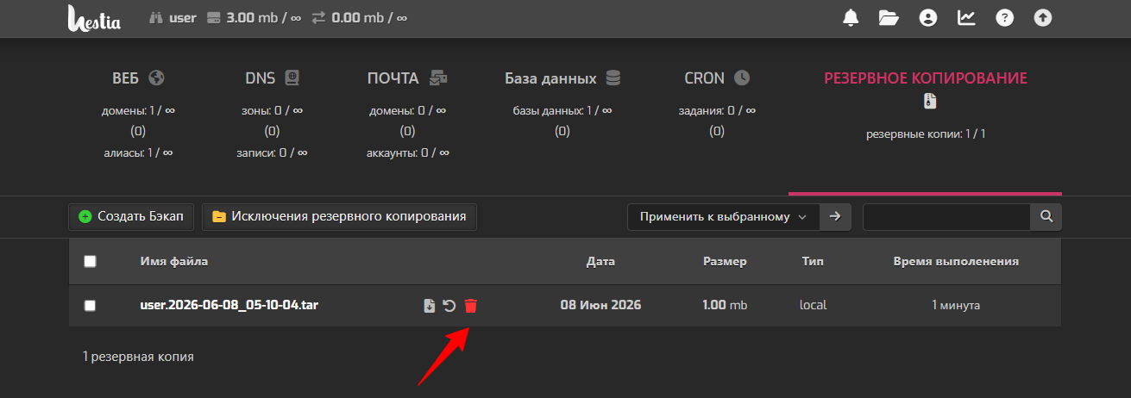Image resolution: width=1131 pixels, height=398 pixels.
Task: Sort by Дата column header
Action: tap(600, 261)
